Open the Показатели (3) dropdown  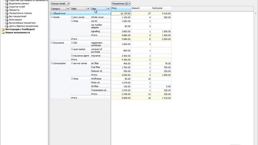click(x=121, y=4)
